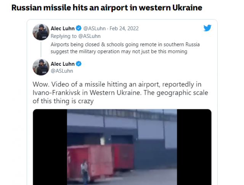Image resolution: width=244 pixels, height=185 pixels.
Task: Click the @ASLuhn handle under the second name
Action: click(x=62, y=71)
